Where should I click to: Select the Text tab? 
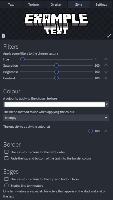click(11, 5)
